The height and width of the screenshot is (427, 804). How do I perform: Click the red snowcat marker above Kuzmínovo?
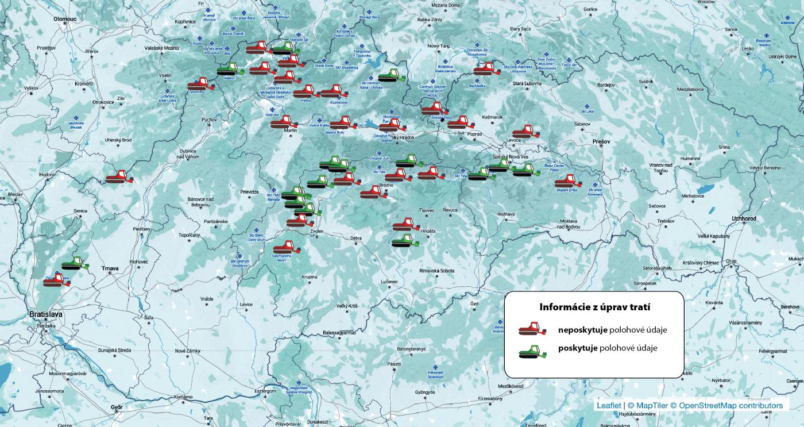pos(334,91)
